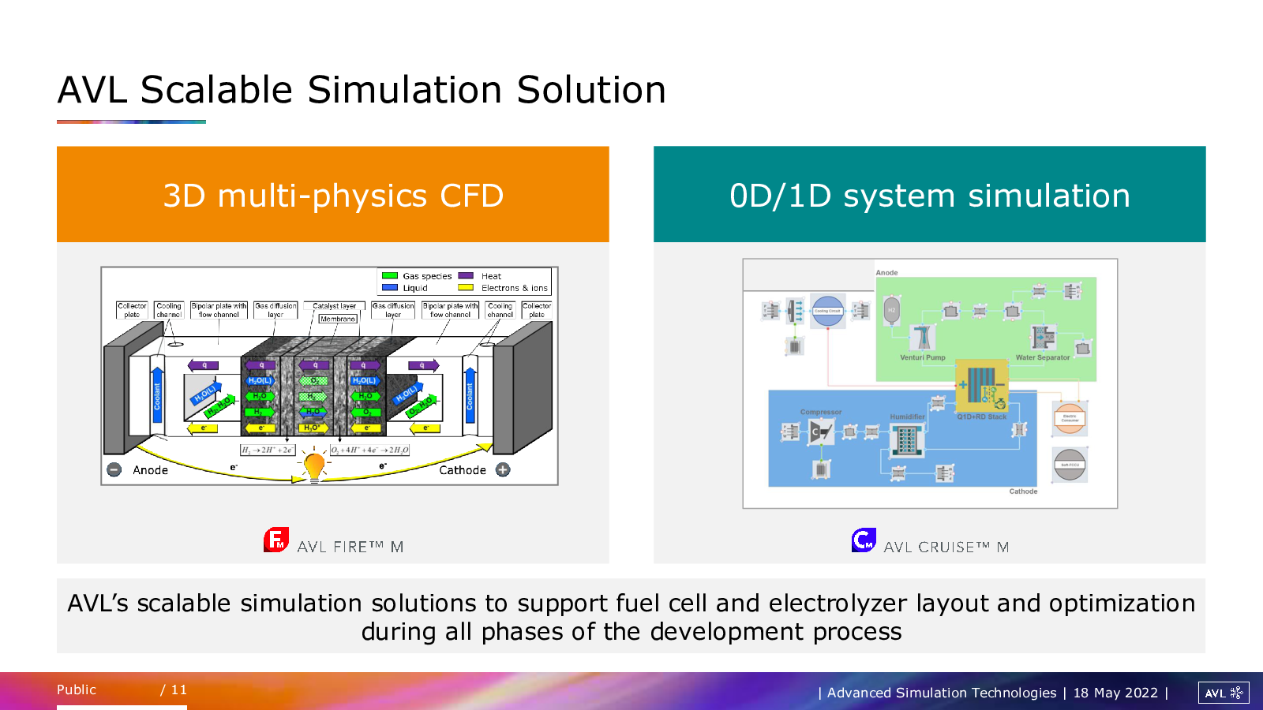This screenshot has width=1263, height=710.
Task: Click the light bulb icon under the cell
Action: [314, 466]
